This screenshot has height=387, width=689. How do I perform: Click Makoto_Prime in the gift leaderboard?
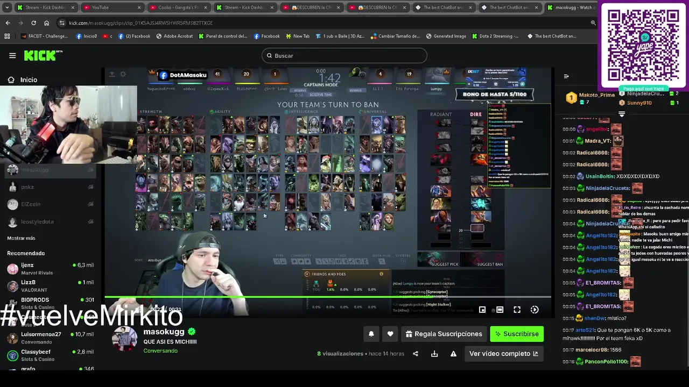tap(596, 95)
